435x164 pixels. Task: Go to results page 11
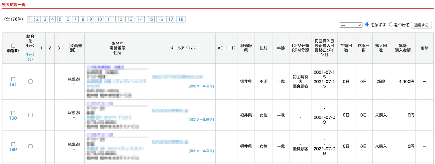(x=109, y=19)
